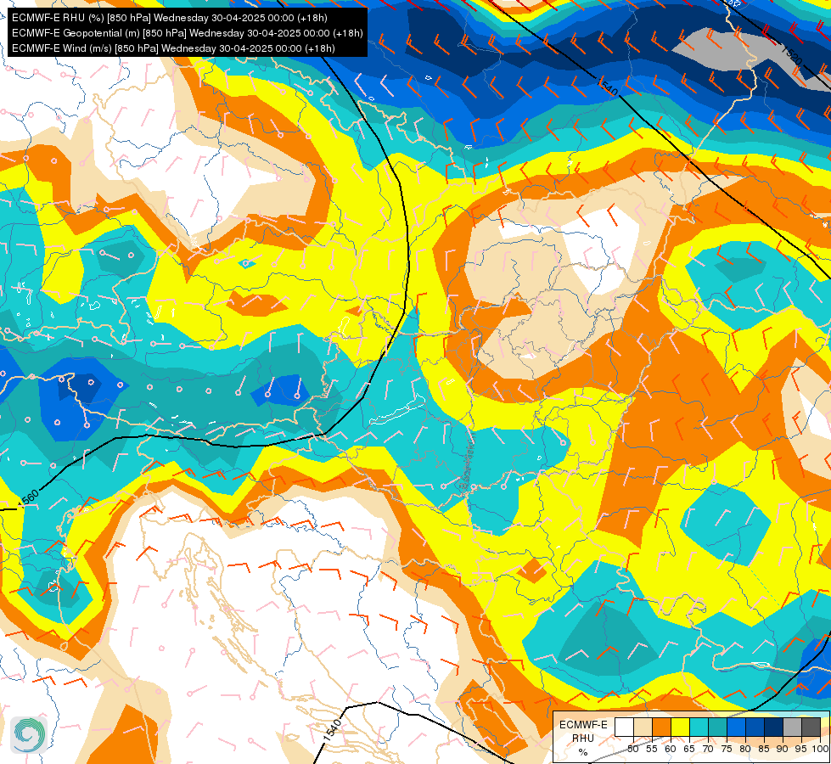Pick the yellow 60-65% humidity swatch
Screen dimensions: 831x764
[x=680, y=727]
